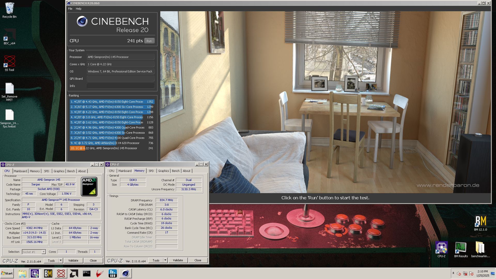Switch to CPU tab in right CPU-Z window
This screenshot has width=496, height=279.
click(x=112, y=171)
